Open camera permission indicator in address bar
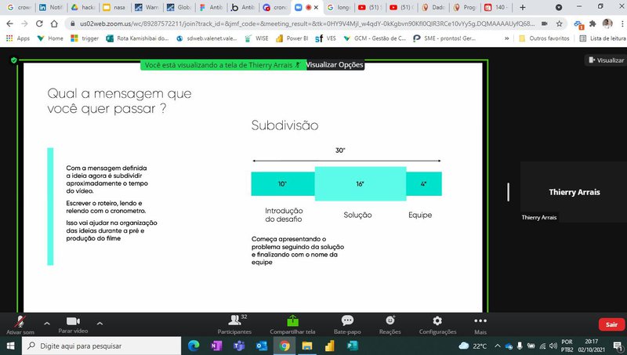This screenshot has width=627, height=355. [x=544, y=24]
